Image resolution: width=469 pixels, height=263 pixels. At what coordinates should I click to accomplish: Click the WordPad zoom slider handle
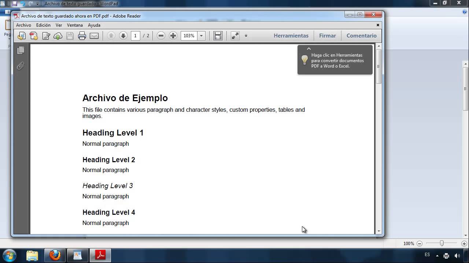(x=442, y=243)
